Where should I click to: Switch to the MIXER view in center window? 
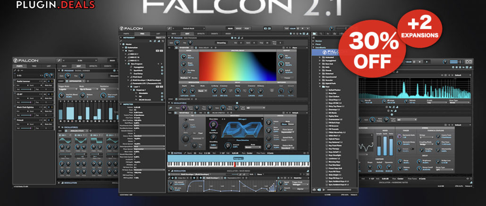(239, 28)
